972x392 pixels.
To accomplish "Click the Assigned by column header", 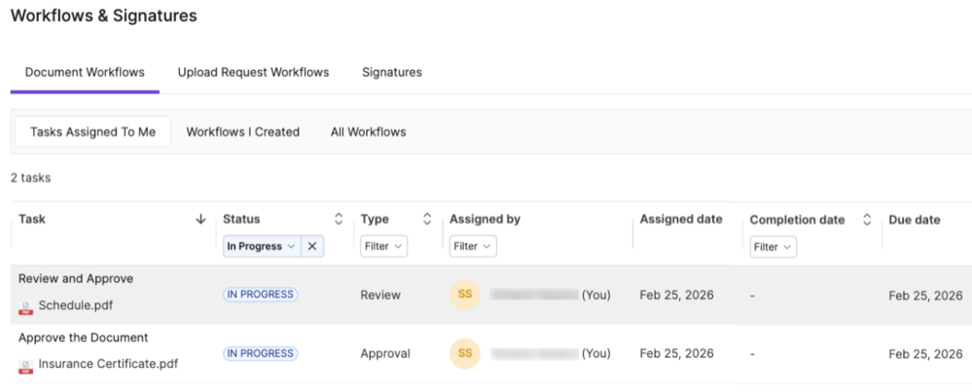I will 486,219.
